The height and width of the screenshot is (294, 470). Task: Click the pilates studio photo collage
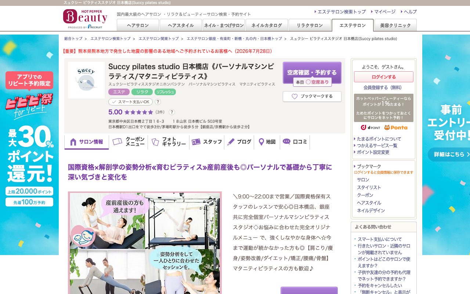coord(145,243)
